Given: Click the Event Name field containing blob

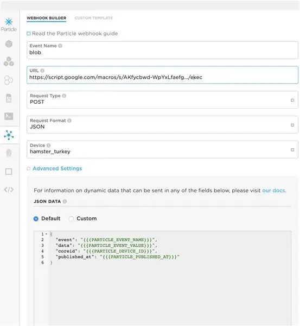Looking at the screenshot, I should (162, 50).
